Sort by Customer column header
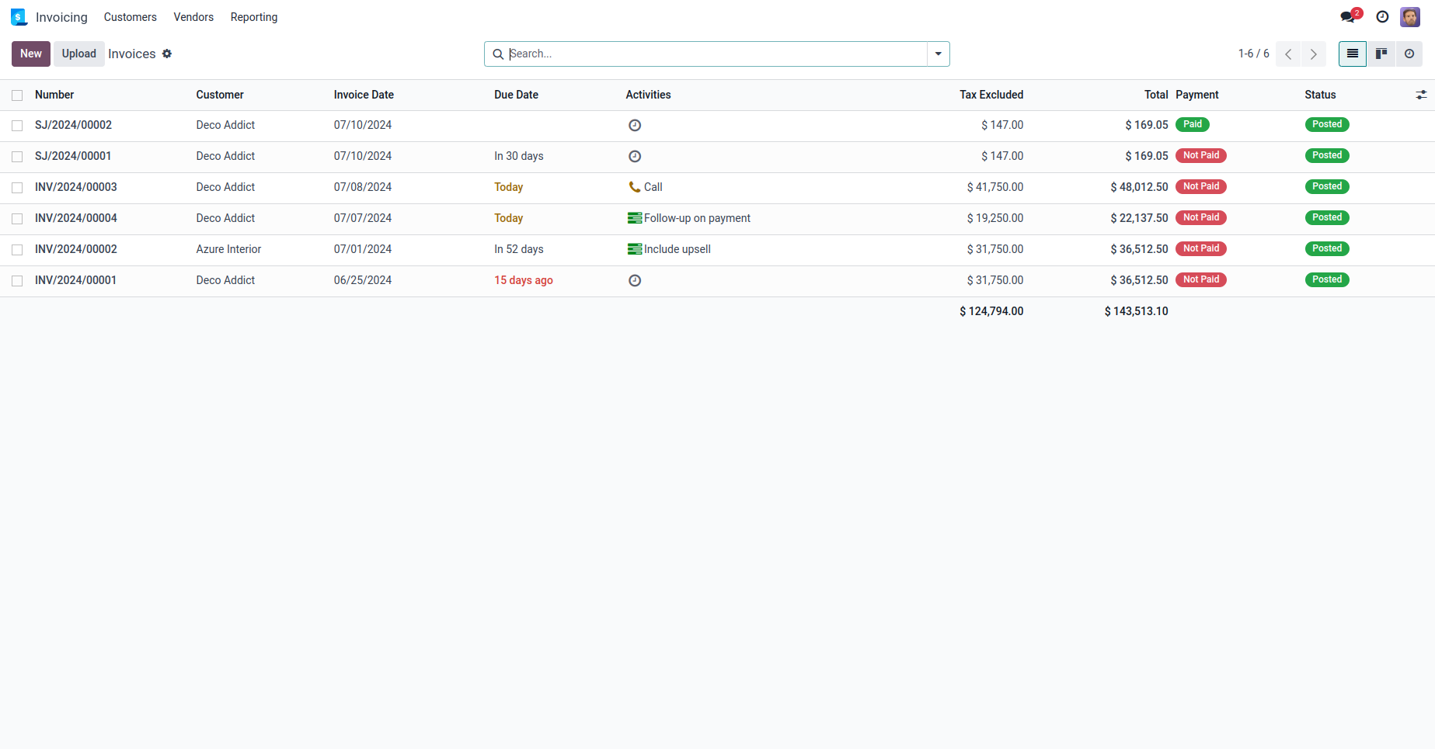This screenshot has width=1435, height=749. 220,95
